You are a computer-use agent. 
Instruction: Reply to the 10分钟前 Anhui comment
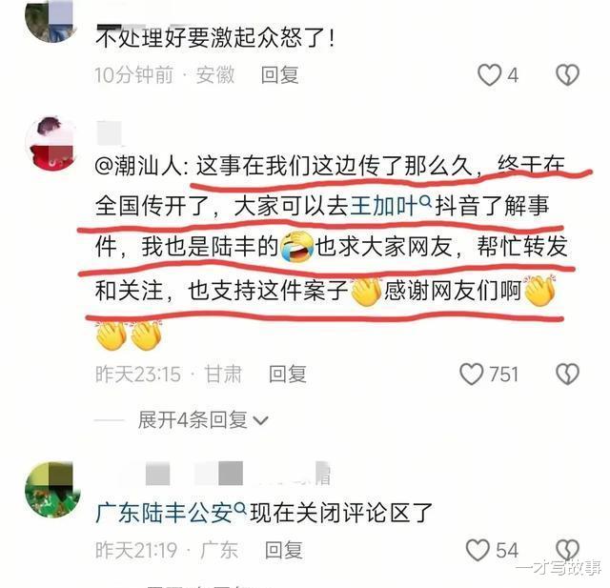[x=279, y=74]
